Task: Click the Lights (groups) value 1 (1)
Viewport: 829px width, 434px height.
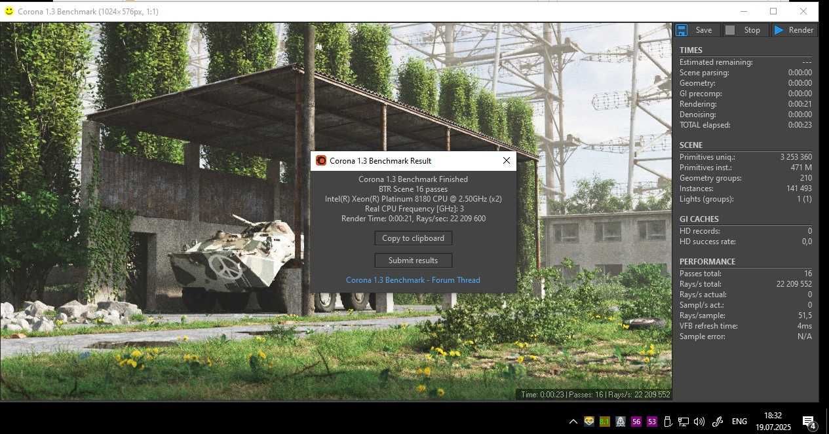Action: click(x=803, y=199)
